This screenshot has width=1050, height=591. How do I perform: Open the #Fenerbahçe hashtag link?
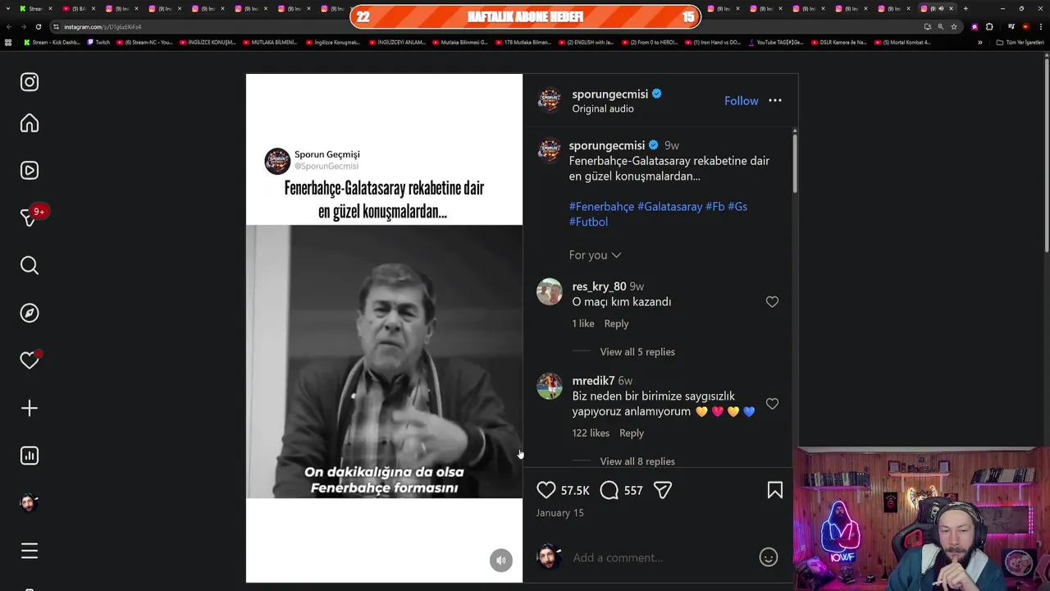[601, 207]
